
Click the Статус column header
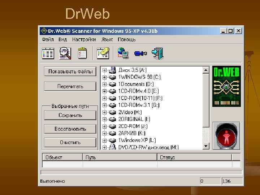coord(195,157)
